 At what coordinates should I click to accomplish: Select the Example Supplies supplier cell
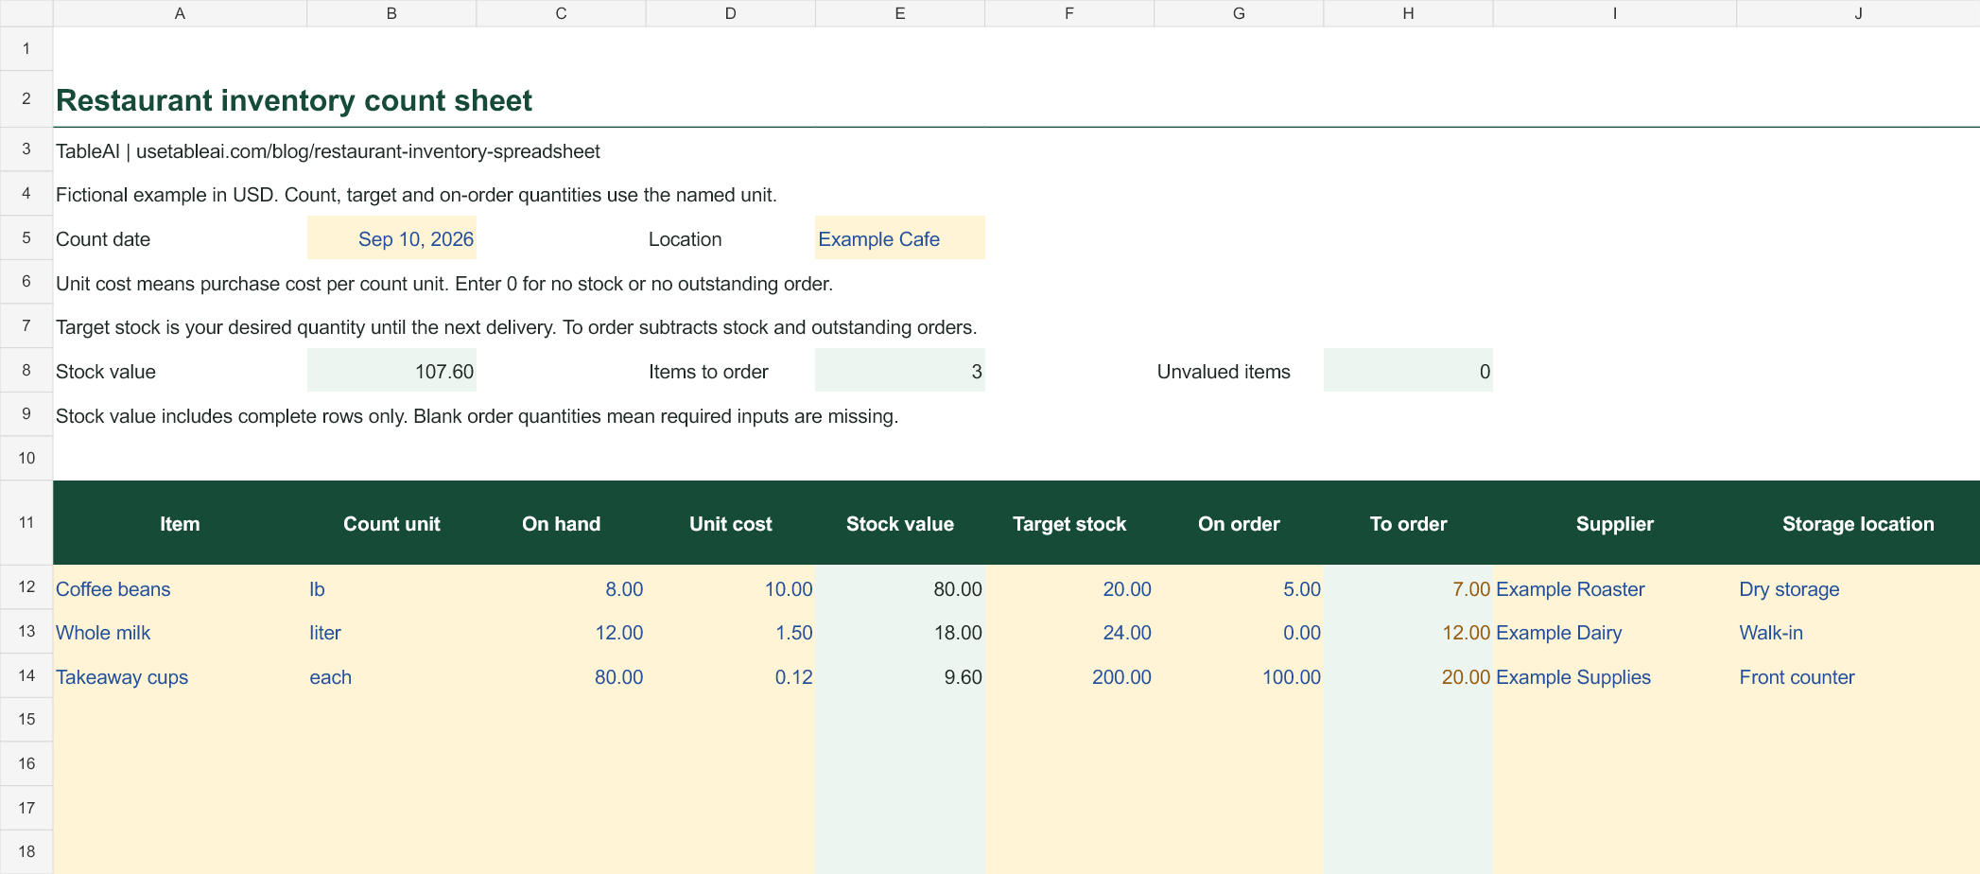[x=1614, y=676]
